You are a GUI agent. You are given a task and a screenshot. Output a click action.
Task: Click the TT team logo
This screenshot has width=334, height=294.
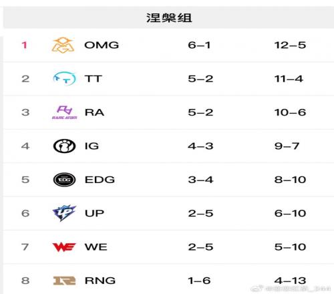tap(64, 79)
